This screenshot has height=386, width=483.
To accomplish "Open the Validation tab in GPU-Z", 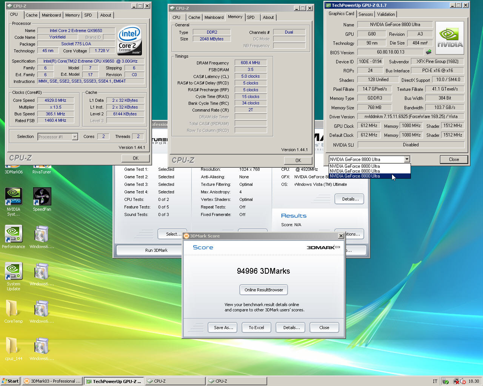I will click(386, 14).
